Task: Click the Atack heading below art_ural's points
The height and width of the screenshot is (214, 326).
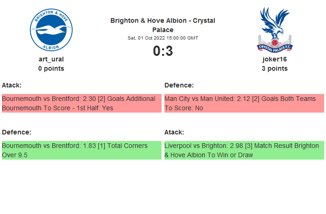Action: [12, 85]
